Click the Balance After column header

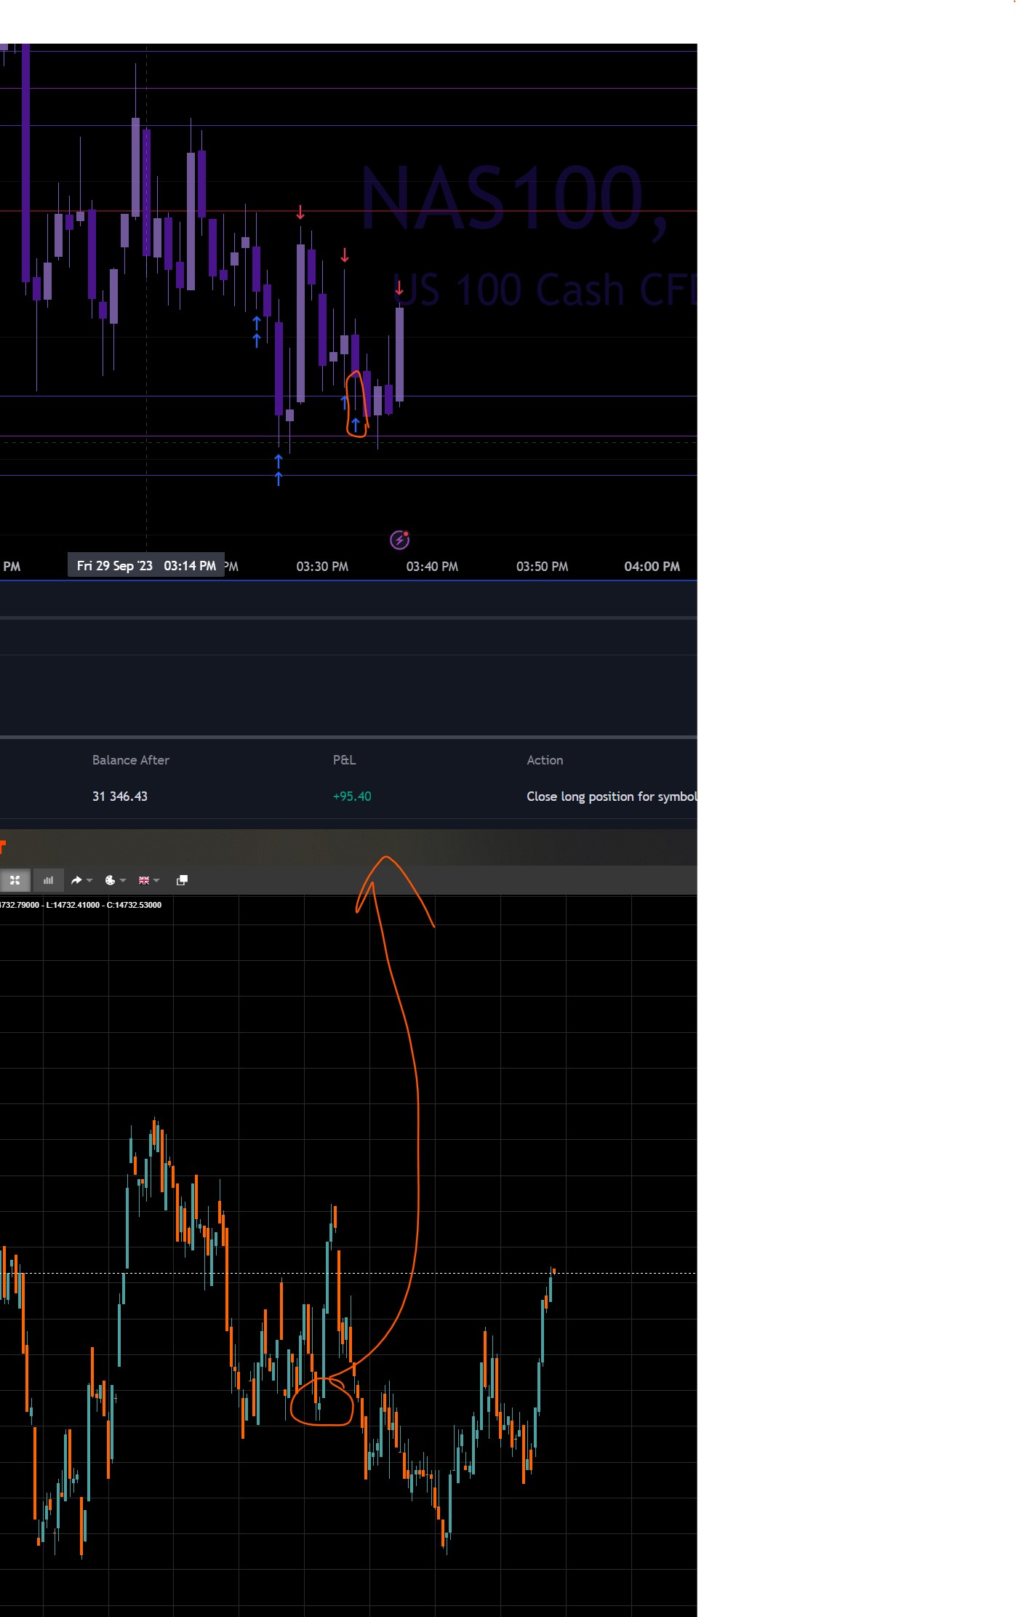pos(130,760)
